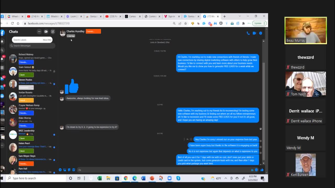
Task: Open Chats options three-dots menu
Action: [39, 32]
